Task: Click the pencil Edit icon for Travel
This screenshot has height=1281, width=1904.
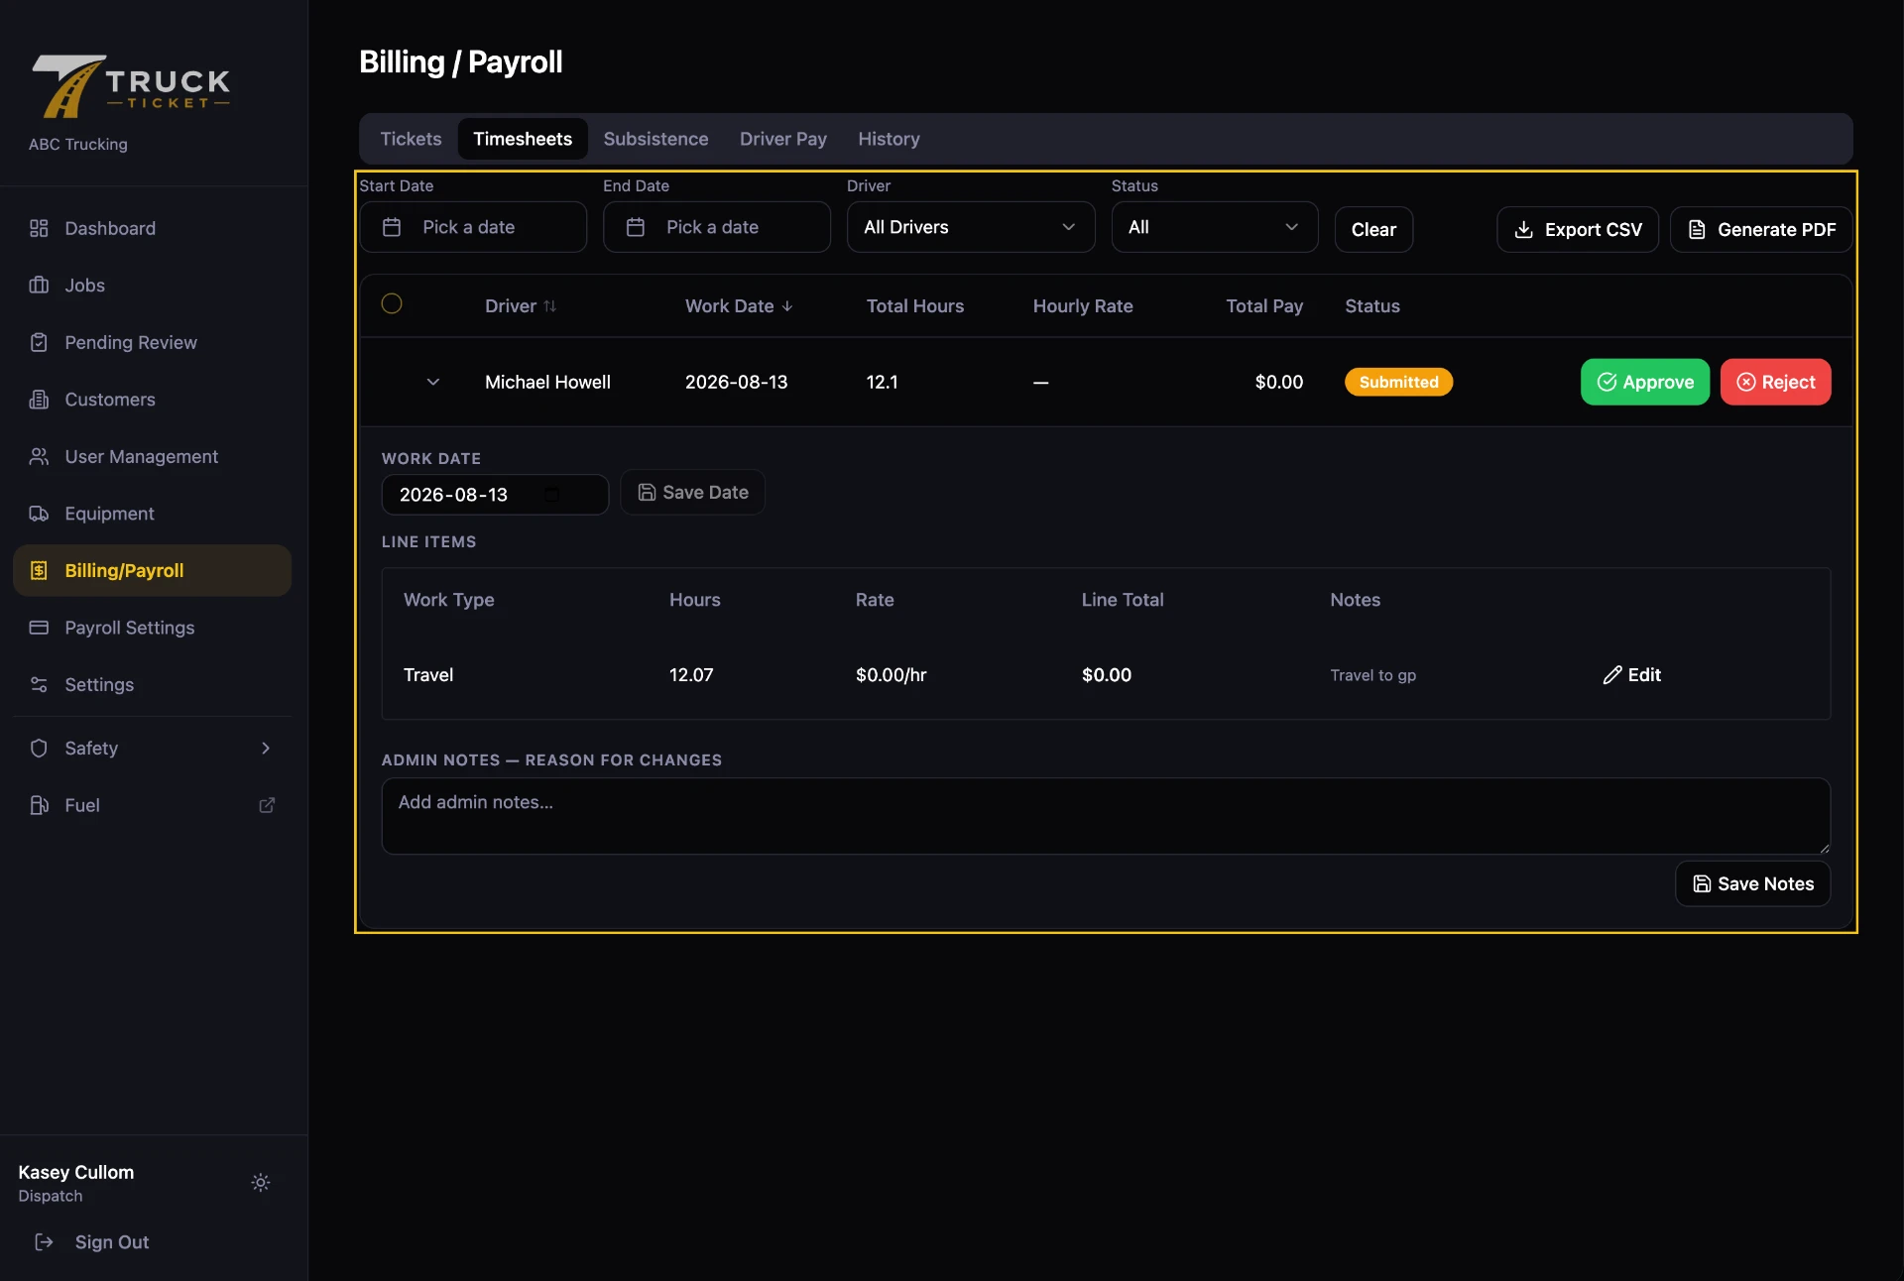Action: [1612, 674]
